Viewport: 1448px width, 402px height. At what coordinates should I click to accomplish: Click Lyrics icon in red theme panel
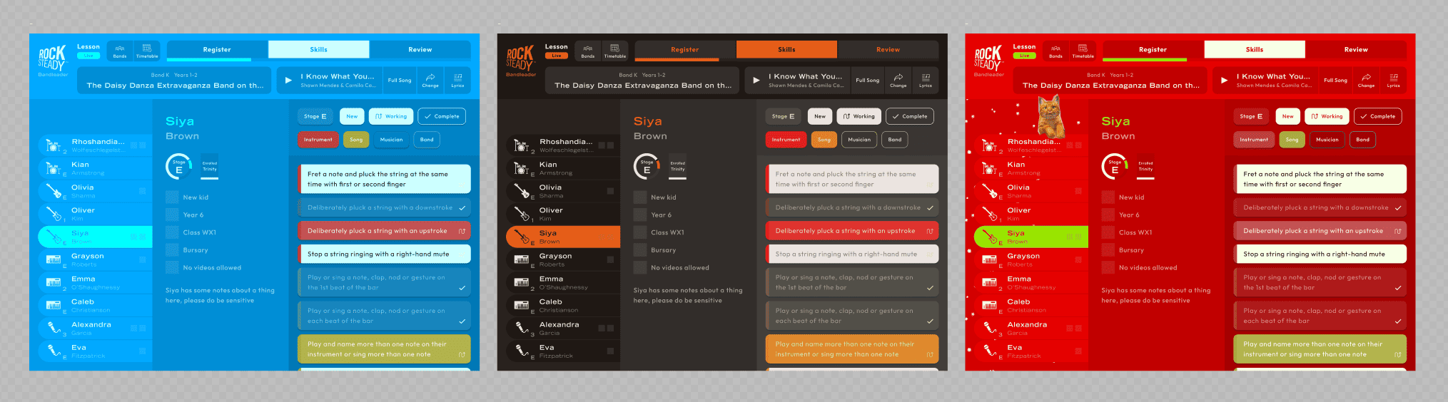click(1393, 81)
